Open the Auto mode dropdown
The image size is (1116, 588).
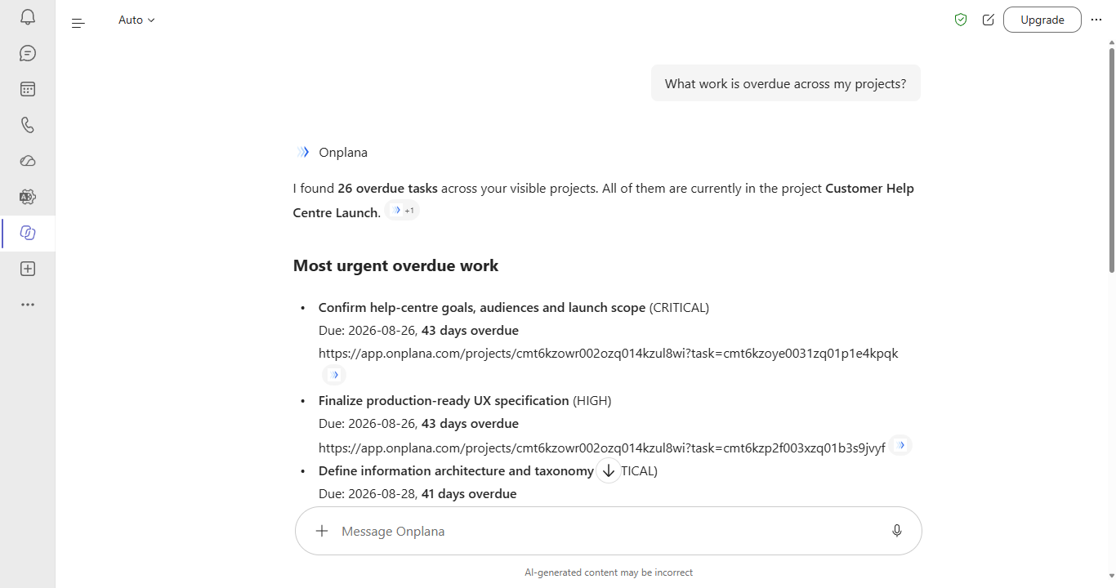click(x=136, y=20)
